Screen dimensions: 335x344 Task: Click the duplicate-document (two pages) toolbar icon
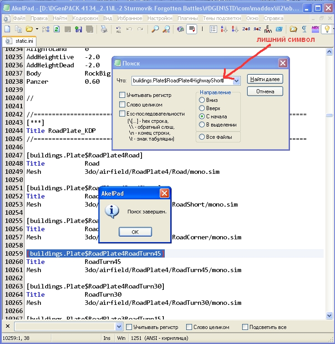[18, 29]
